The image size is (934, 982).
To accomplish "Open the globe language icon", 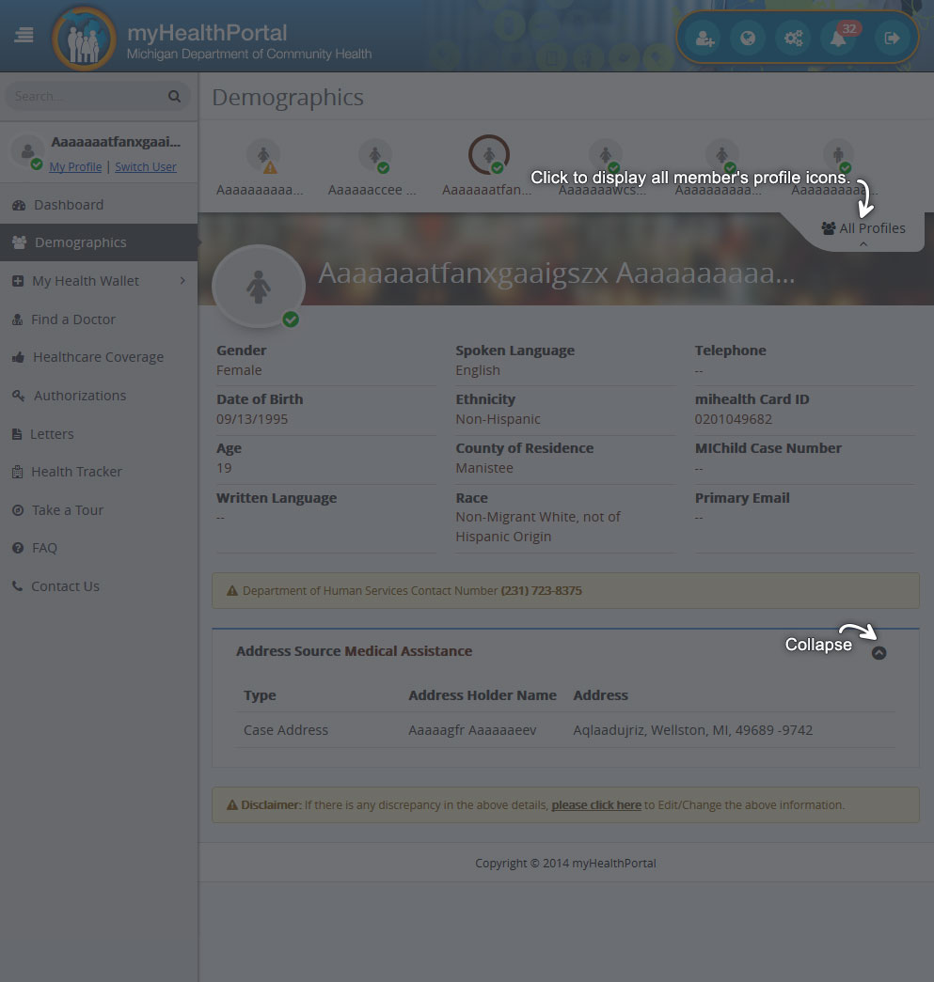I will 748,39.
